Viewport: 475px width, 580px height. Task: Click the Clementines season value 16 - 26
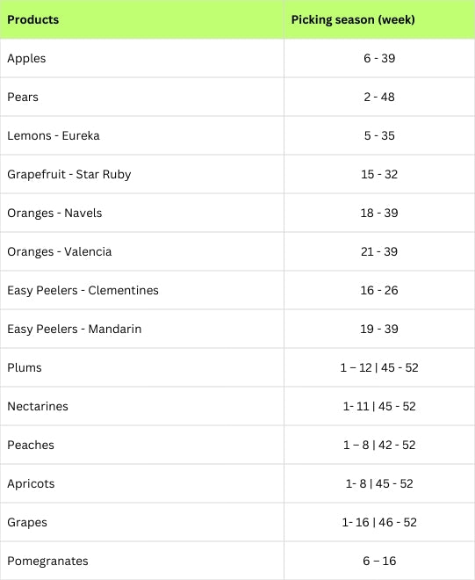[x=379, y=290]
